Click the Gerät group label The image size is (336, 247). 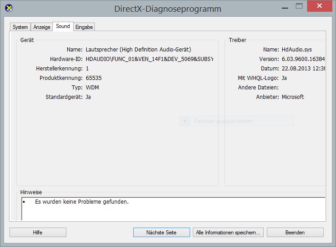pos(27,40)
